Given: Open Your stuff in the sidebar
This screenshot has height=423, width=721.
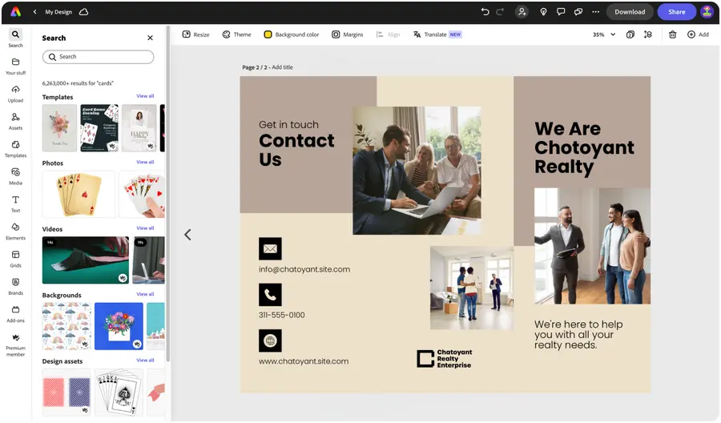Looking at the screenshot, I should tap(16, 66).
